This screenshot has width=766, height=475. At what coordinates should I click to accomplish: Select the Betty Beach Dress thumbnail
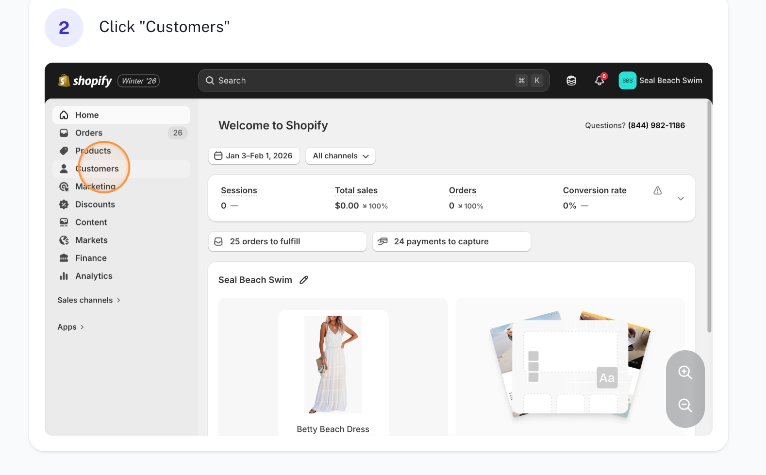pos(333,364)
